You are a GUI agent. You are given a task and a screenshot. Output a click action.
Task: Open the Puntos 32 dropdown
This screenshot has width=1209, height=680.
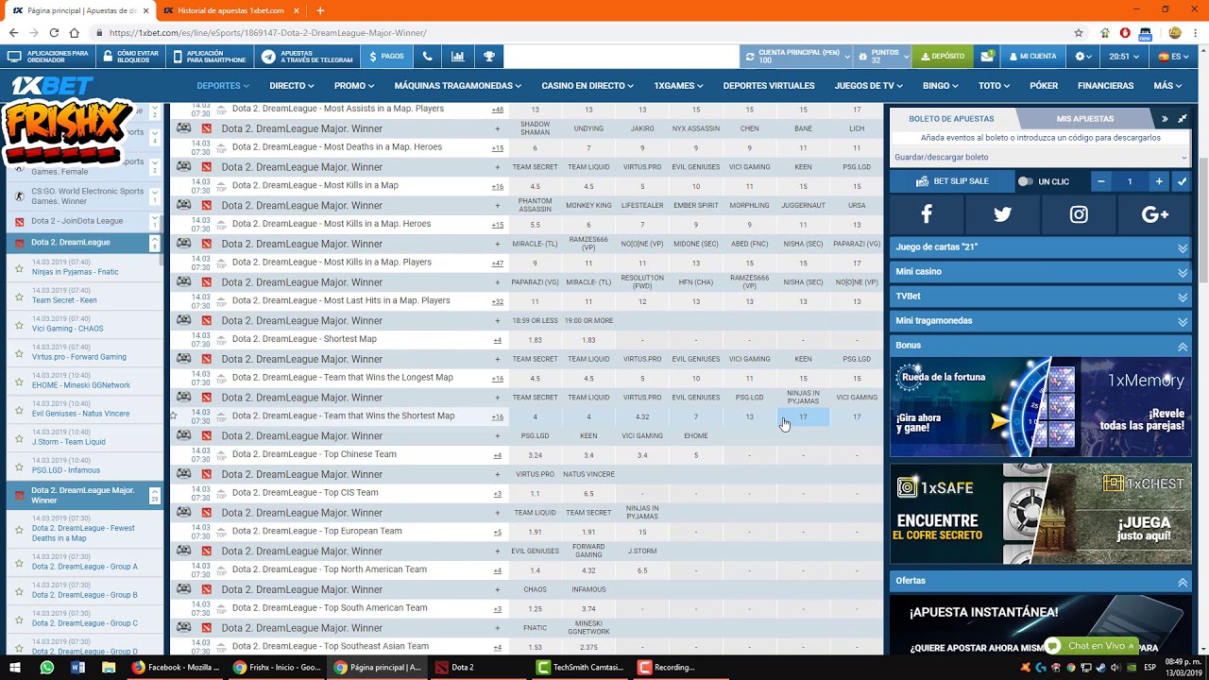coord(883,57)
